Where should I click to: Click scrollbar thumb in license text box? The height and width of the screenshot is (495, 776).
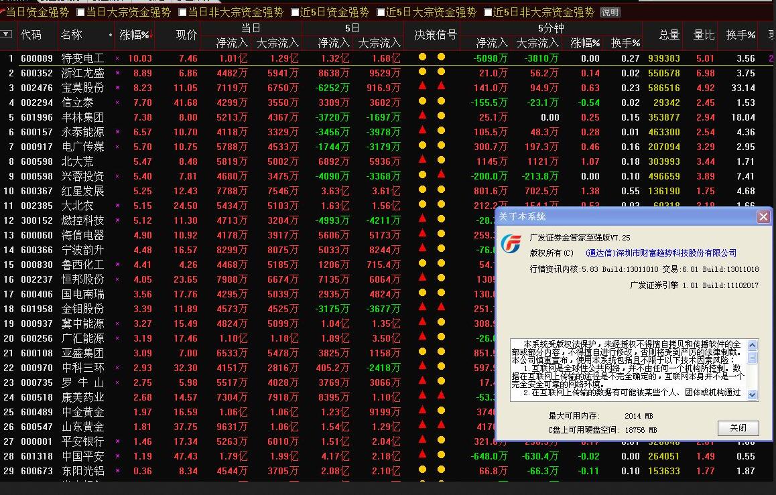[753, 356]
